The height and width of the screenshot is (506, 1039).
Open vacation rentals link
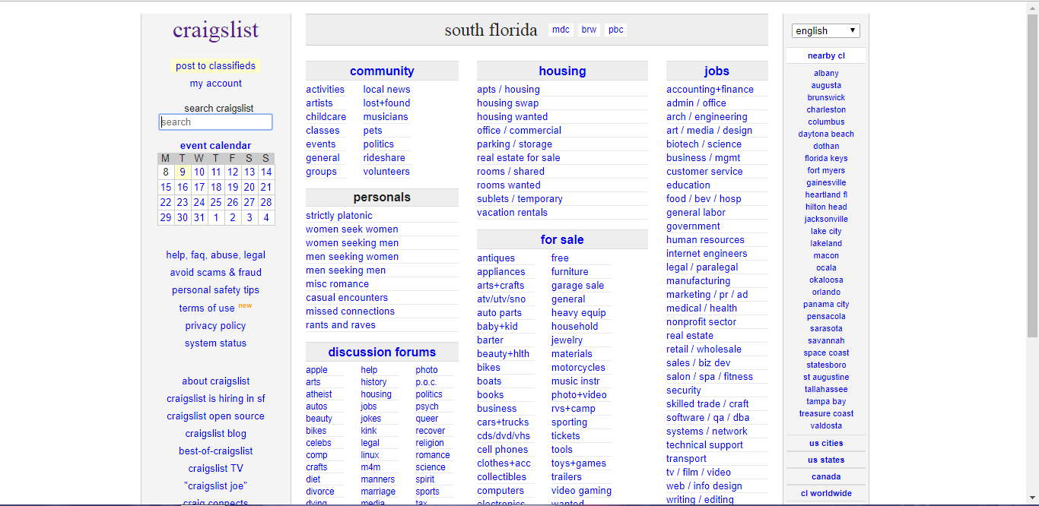pyautogui.click(x=512, y=213)
